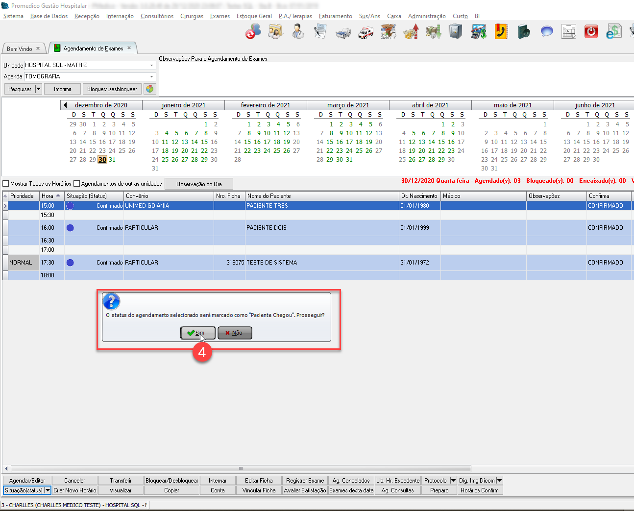Enable Mostrar Todos os Horários checkbox
Image resolution: width=634 pixels, height=511 pixels.
pyautogui.click(x=6, y=184)
